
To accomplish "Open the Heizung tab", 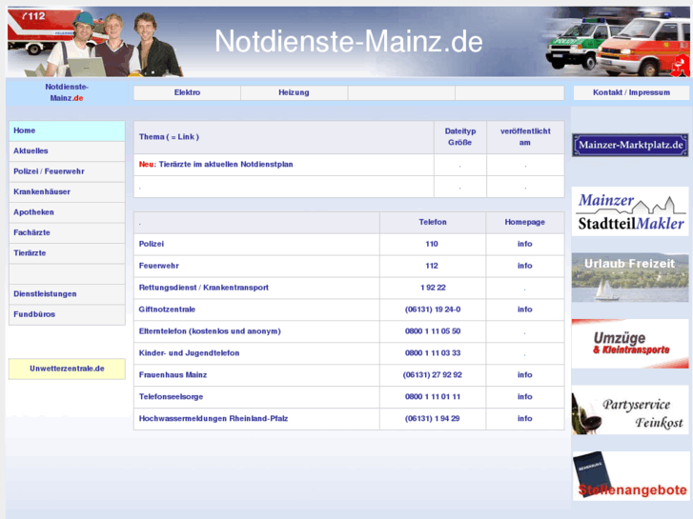I will tap(294, 92).
